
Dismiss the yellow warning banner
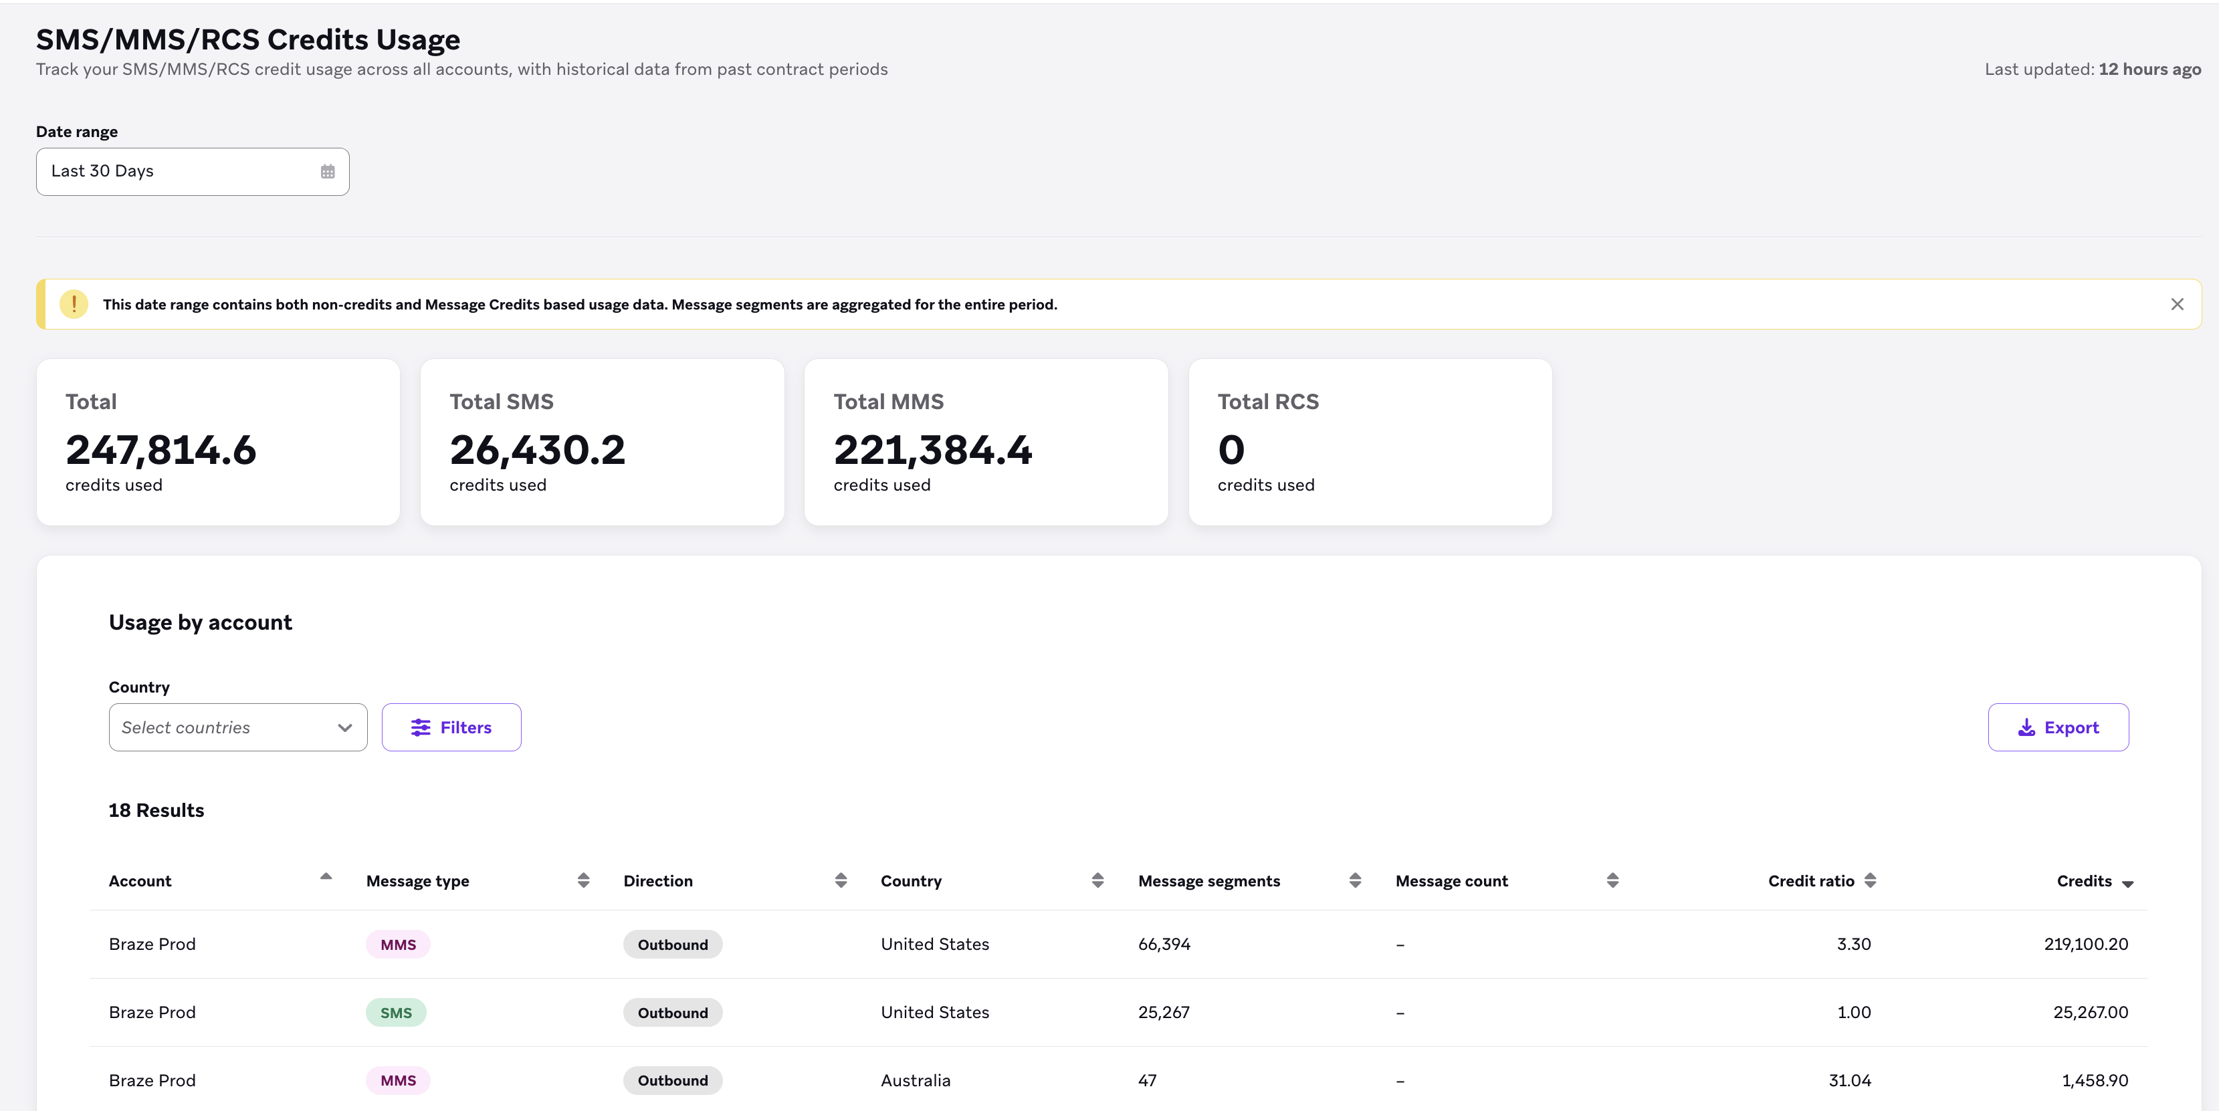[x=2177, y=304]
